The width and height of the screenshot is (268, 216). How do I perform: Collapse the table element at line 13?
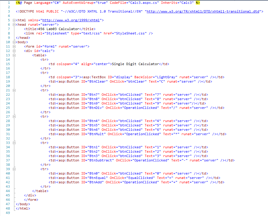click(14, 55)
